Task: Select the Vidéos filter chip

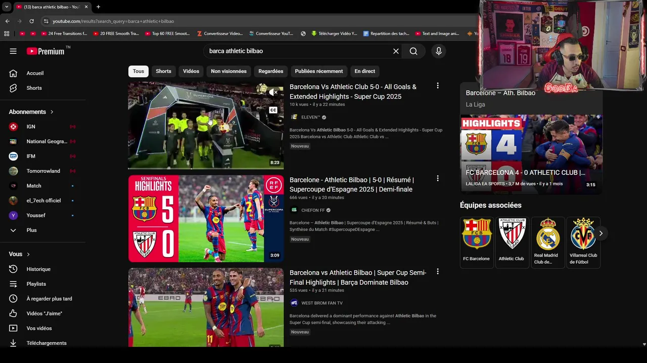Action: click(x=191, y=71)
